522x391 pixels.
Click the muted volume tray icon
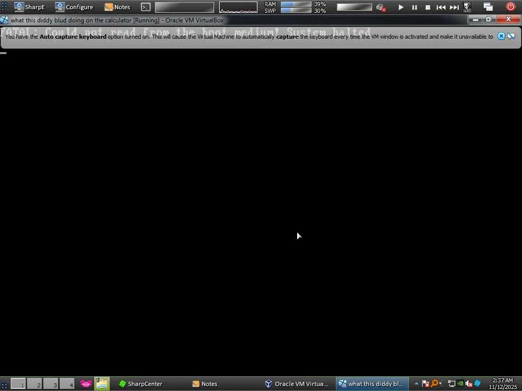coord(469,384)
